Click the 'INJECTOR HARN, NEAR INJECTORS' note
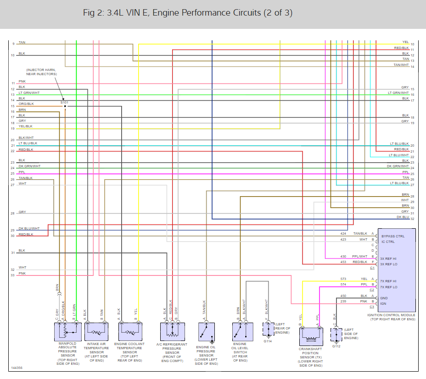Image resolution: width=426 pixels, height=379 pixels. (41, 72)
